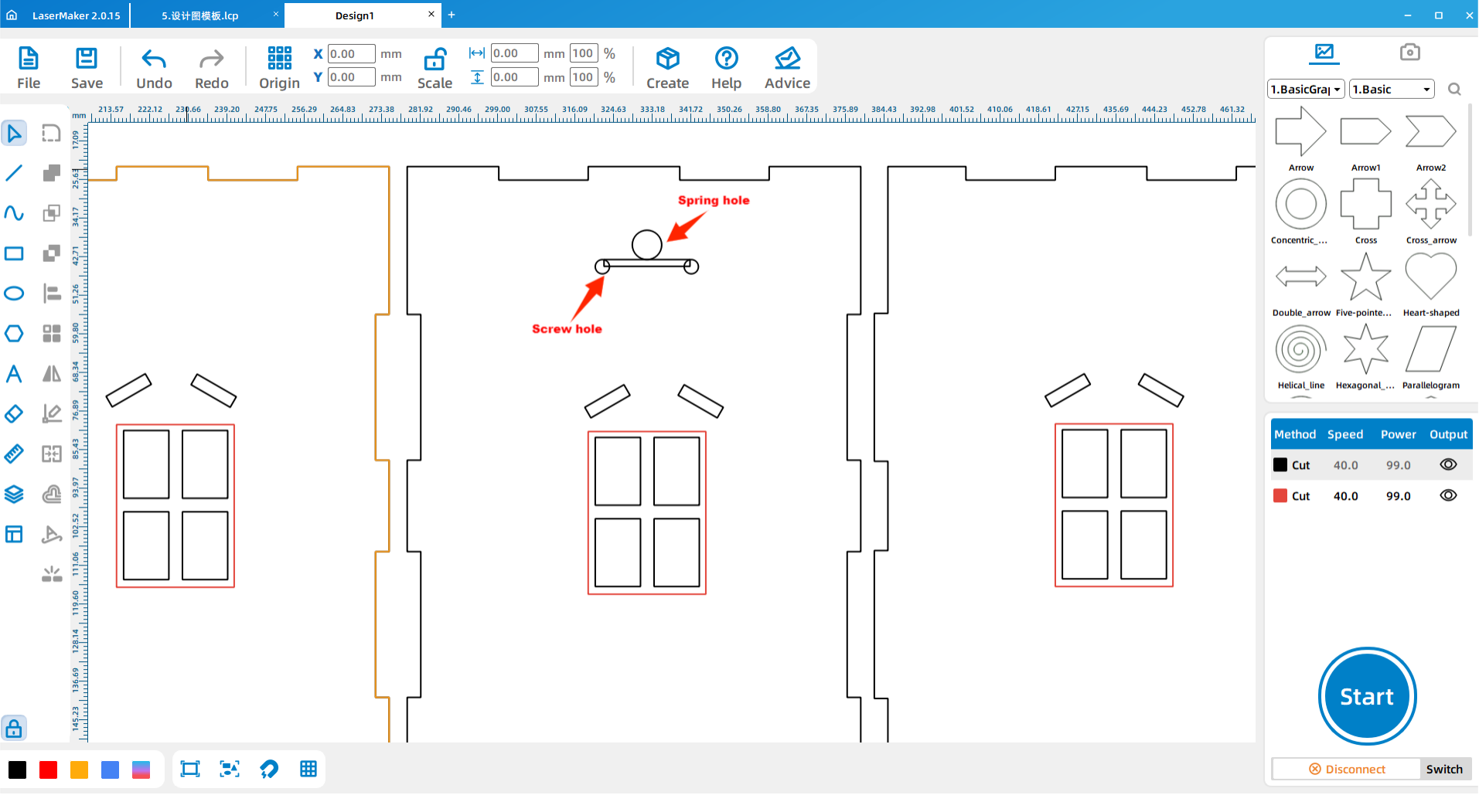Toggle output visibility for black Cut layer
This screenshot has height=795, width=1479.
[x=1448, y=464]
